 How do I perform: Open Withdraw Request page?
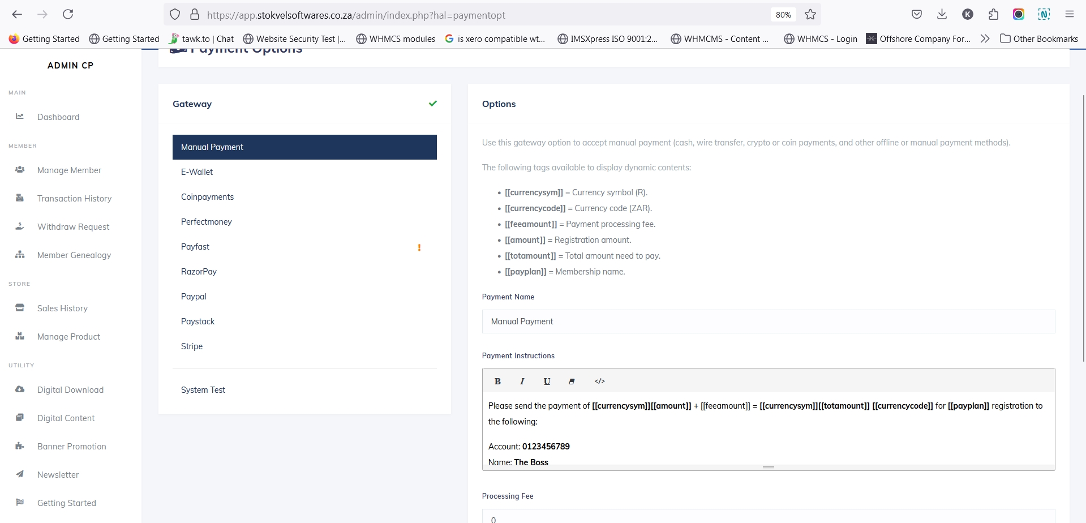[74, 227]
